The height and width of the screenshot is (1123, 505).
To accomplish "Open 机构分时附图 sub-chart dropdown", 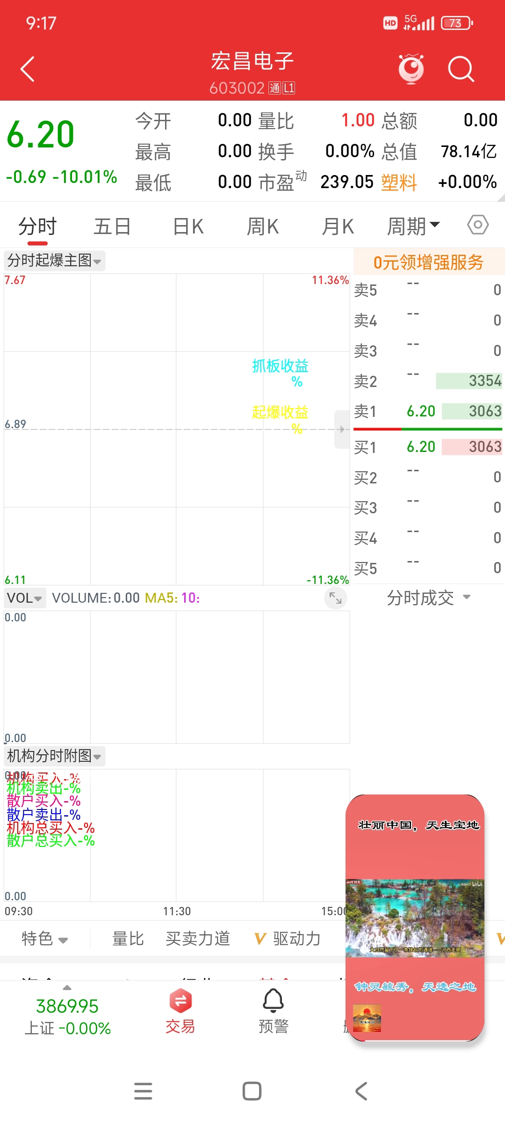I will [x=54, y=756].
